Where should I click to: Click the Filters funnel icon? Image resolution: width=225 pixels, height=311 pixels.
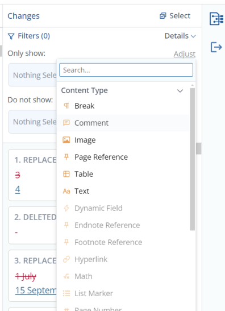click(11, 36)
